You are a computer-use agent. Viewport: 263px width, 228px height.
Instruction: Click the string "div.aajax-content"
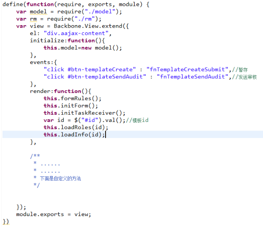point(76,33)
